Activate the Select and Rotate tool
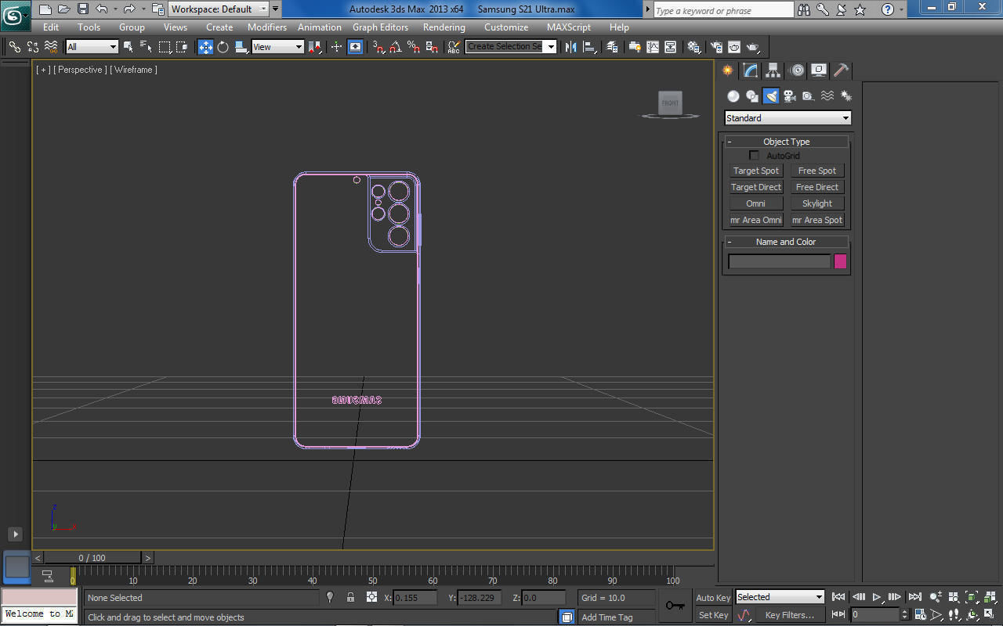1003x626 pixels. (x=223, y=47)
